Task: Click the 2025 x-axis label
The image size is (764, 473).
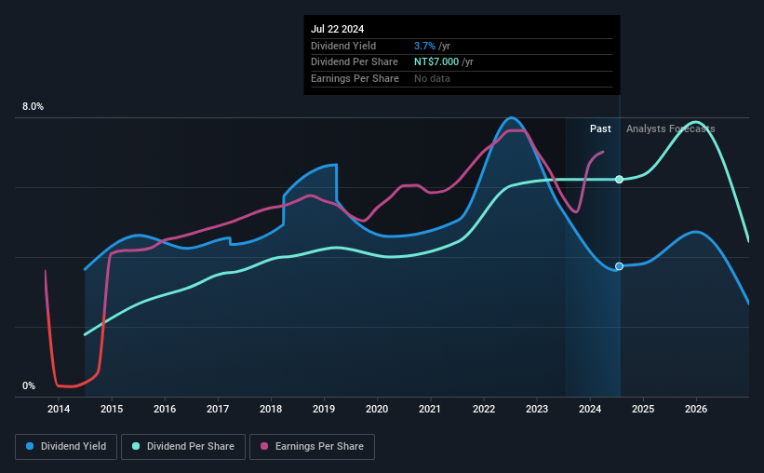Action: [643, 409]
